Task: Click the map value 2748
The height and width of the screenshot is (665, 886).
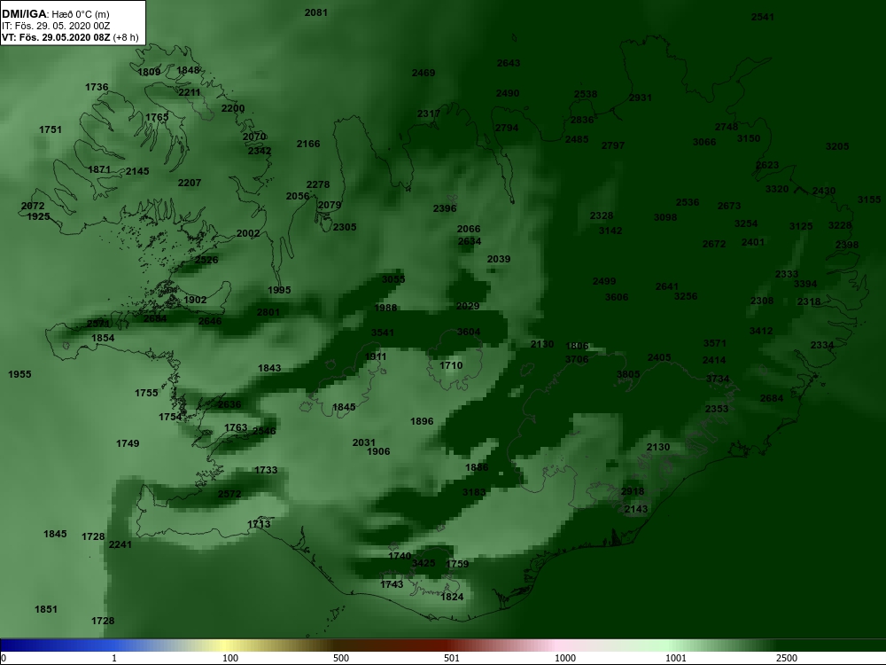Action: point(727,127)
